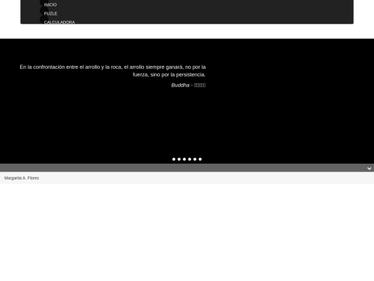374x281 pixels.
Task: Select the second carousel dot indicator
Action: [x=179, y=159]
